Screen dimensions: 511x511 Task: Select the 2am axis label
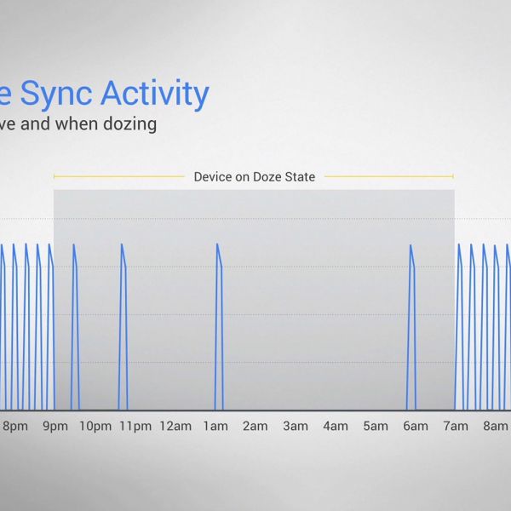pyautogui.click(x=255, y=426)
